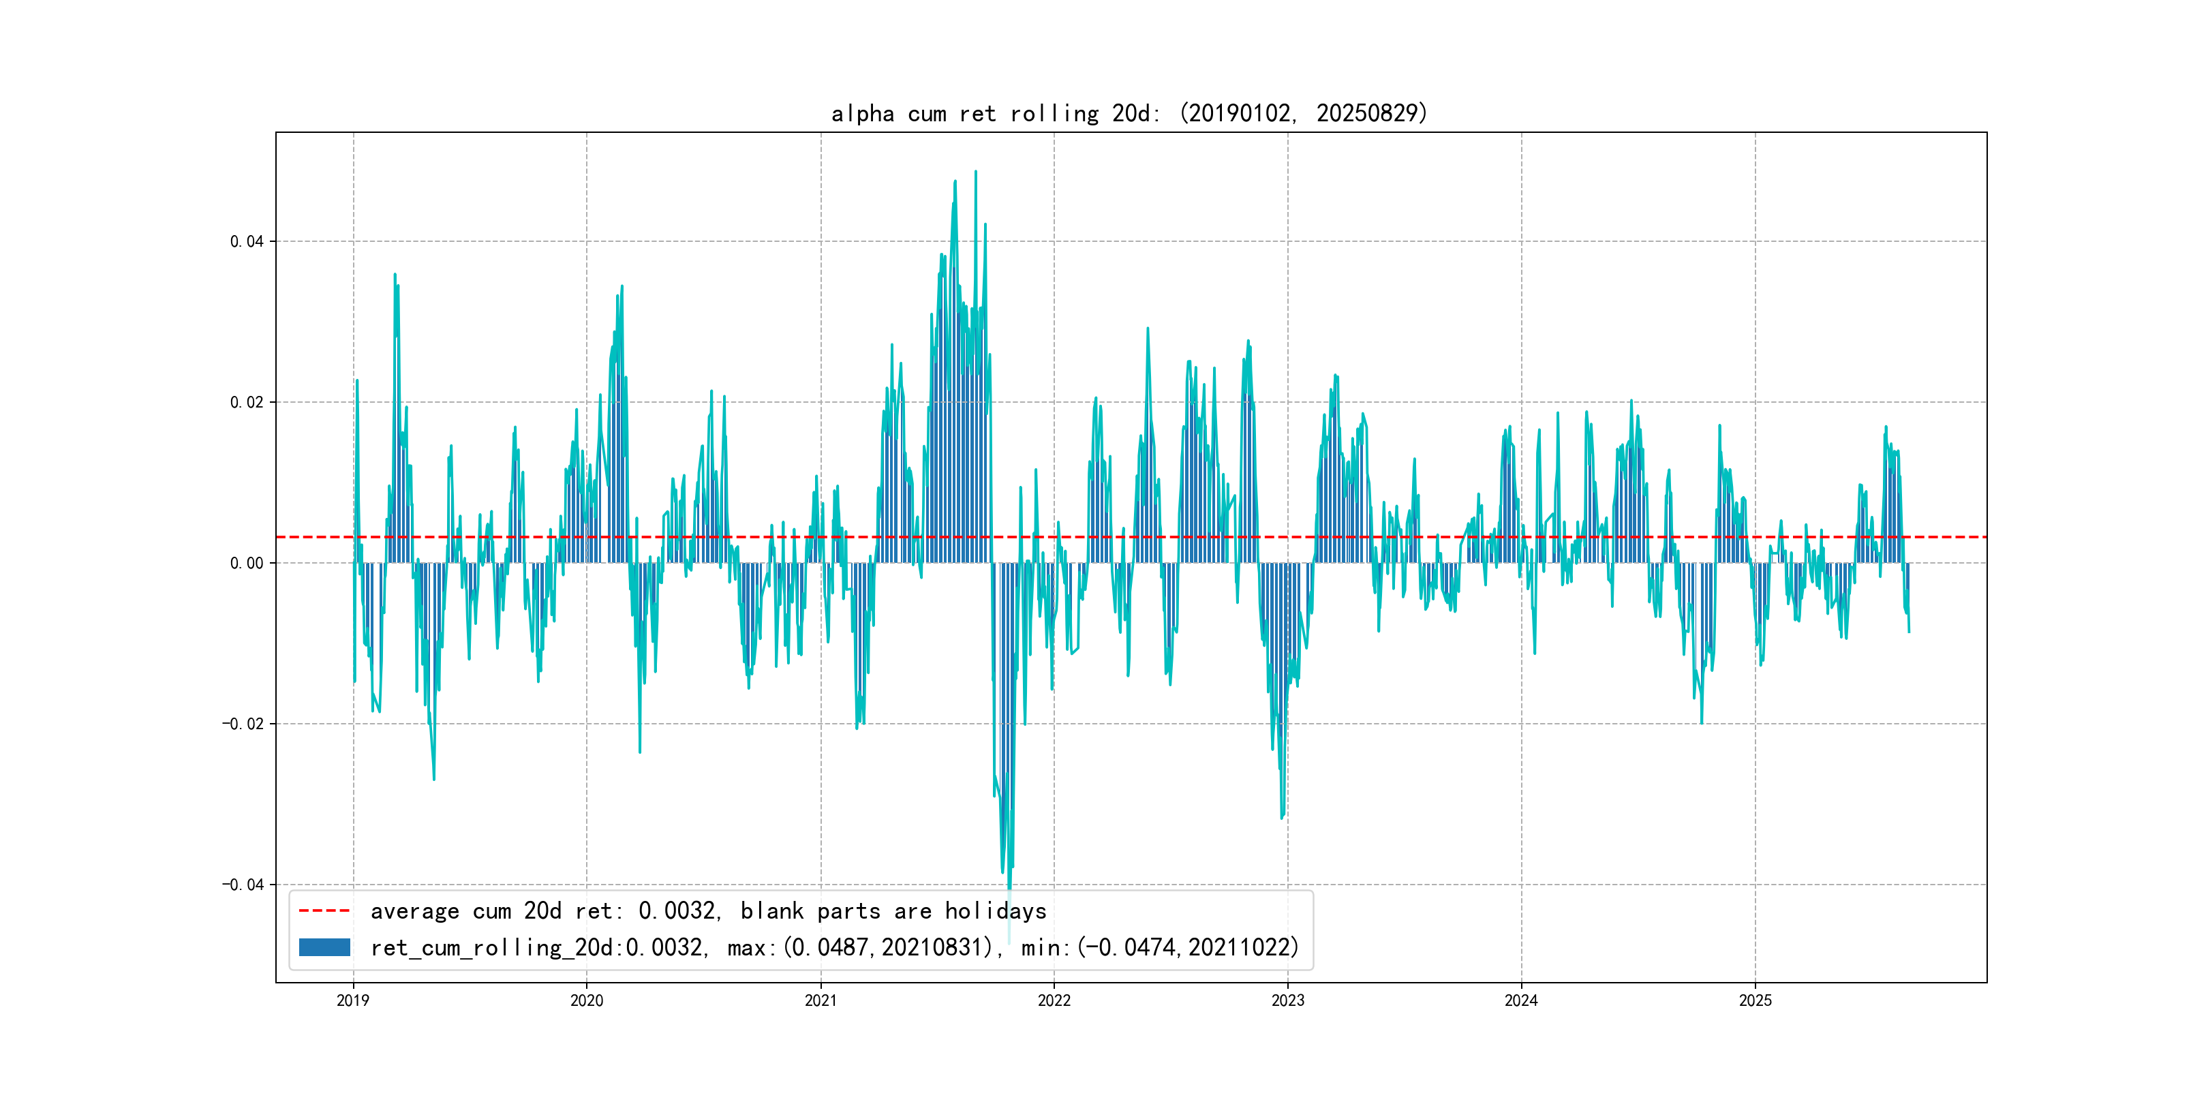Click the 2022 x-axis label
The height and width of the screenshot is (1104, 2208).
click(x=1054, y=1000)
